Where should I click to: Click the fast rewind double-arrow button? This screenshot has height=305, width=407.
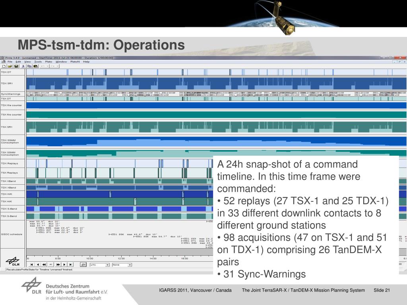pyautogui.click(x=45, y=264)
